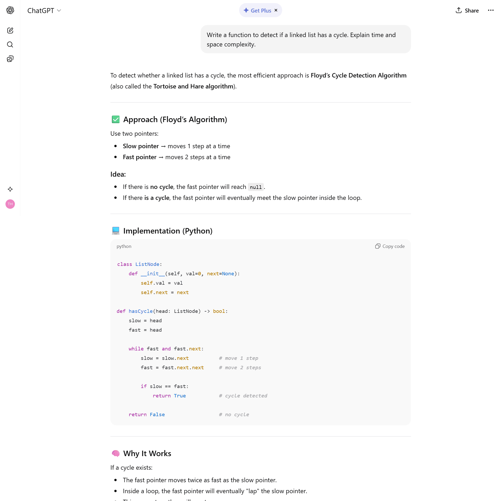Click the Implementation (Python) heading
This screenshot has height=501, width=501.
168,231
